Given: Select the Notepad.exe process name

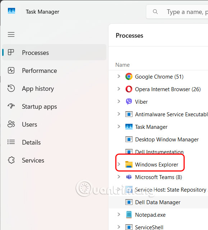Looking at the screenshot, I should (x=150, y=215).
